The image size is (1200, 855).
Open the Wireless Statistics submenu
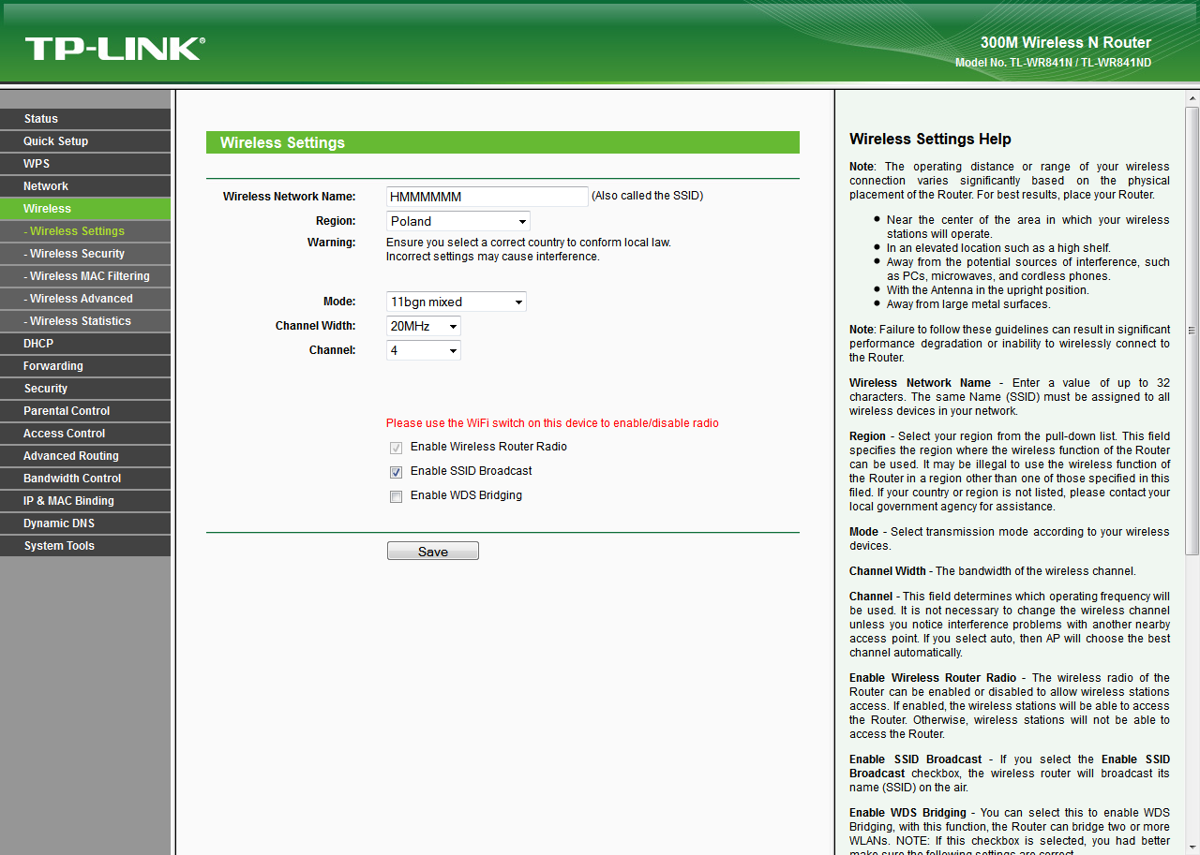[85, 321]
